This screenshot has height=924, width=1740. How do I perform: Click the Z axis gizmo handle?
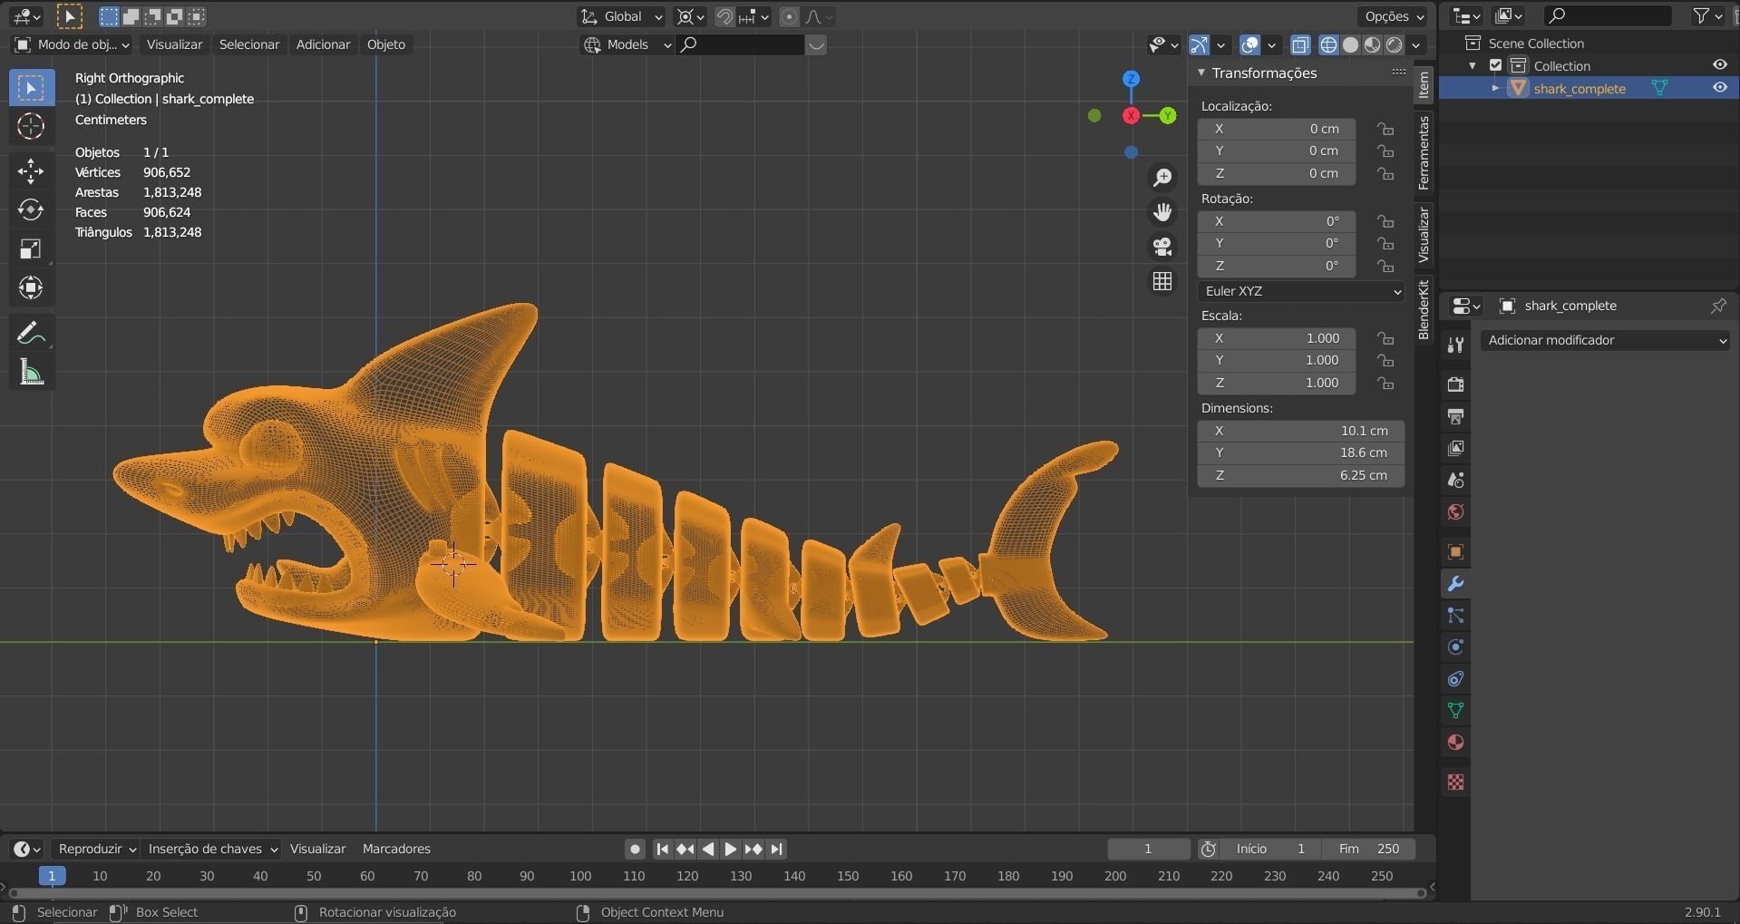[1131, 79]
